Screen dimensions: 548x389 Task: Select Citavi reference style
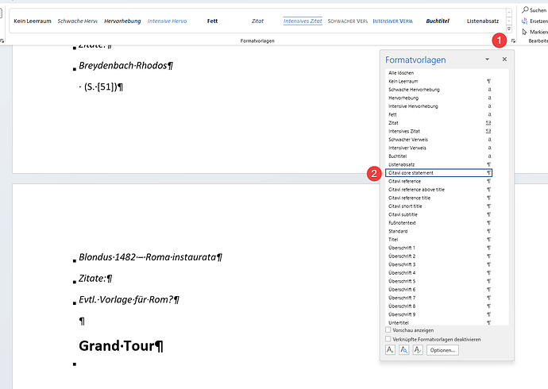tap(438, 181)
